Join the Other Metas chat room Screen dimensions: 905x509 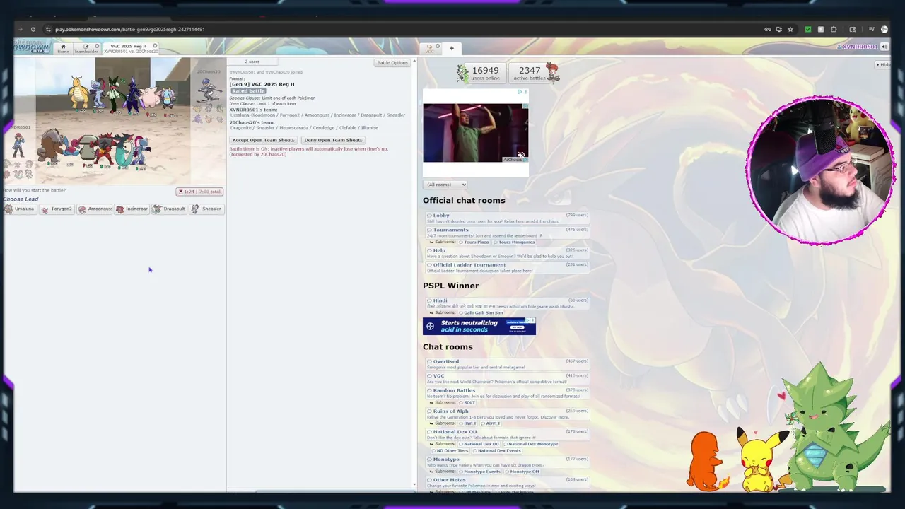coord(508,483)
